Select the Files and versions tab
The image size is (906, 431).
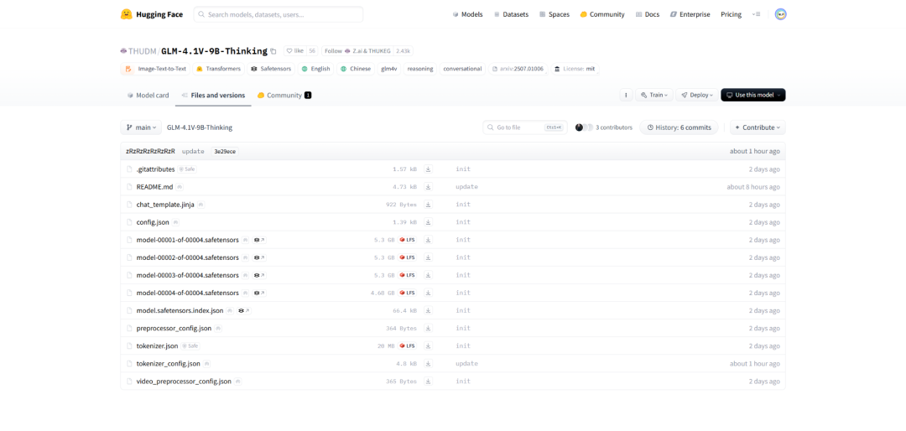pyautogui.click(x=213, y=96)
